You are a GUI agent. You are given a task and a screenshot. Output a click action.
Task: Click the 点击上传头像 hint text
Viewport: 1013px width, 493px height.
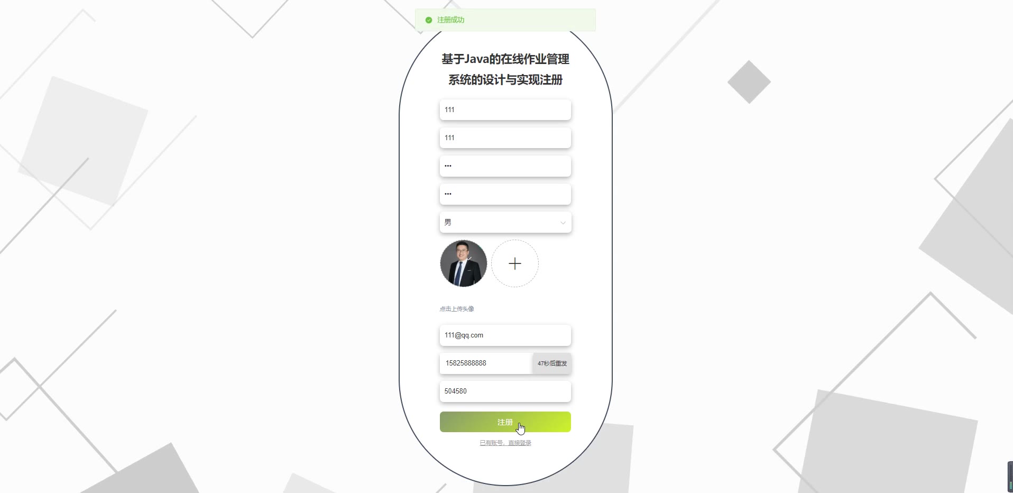coord(457,309)
